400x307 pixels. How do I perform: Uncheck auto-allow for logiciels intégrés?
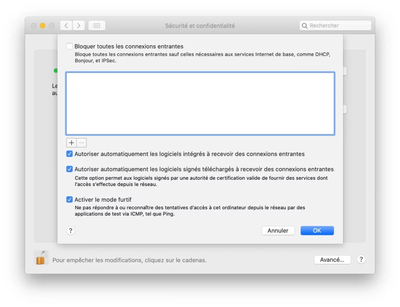(70, 154)
